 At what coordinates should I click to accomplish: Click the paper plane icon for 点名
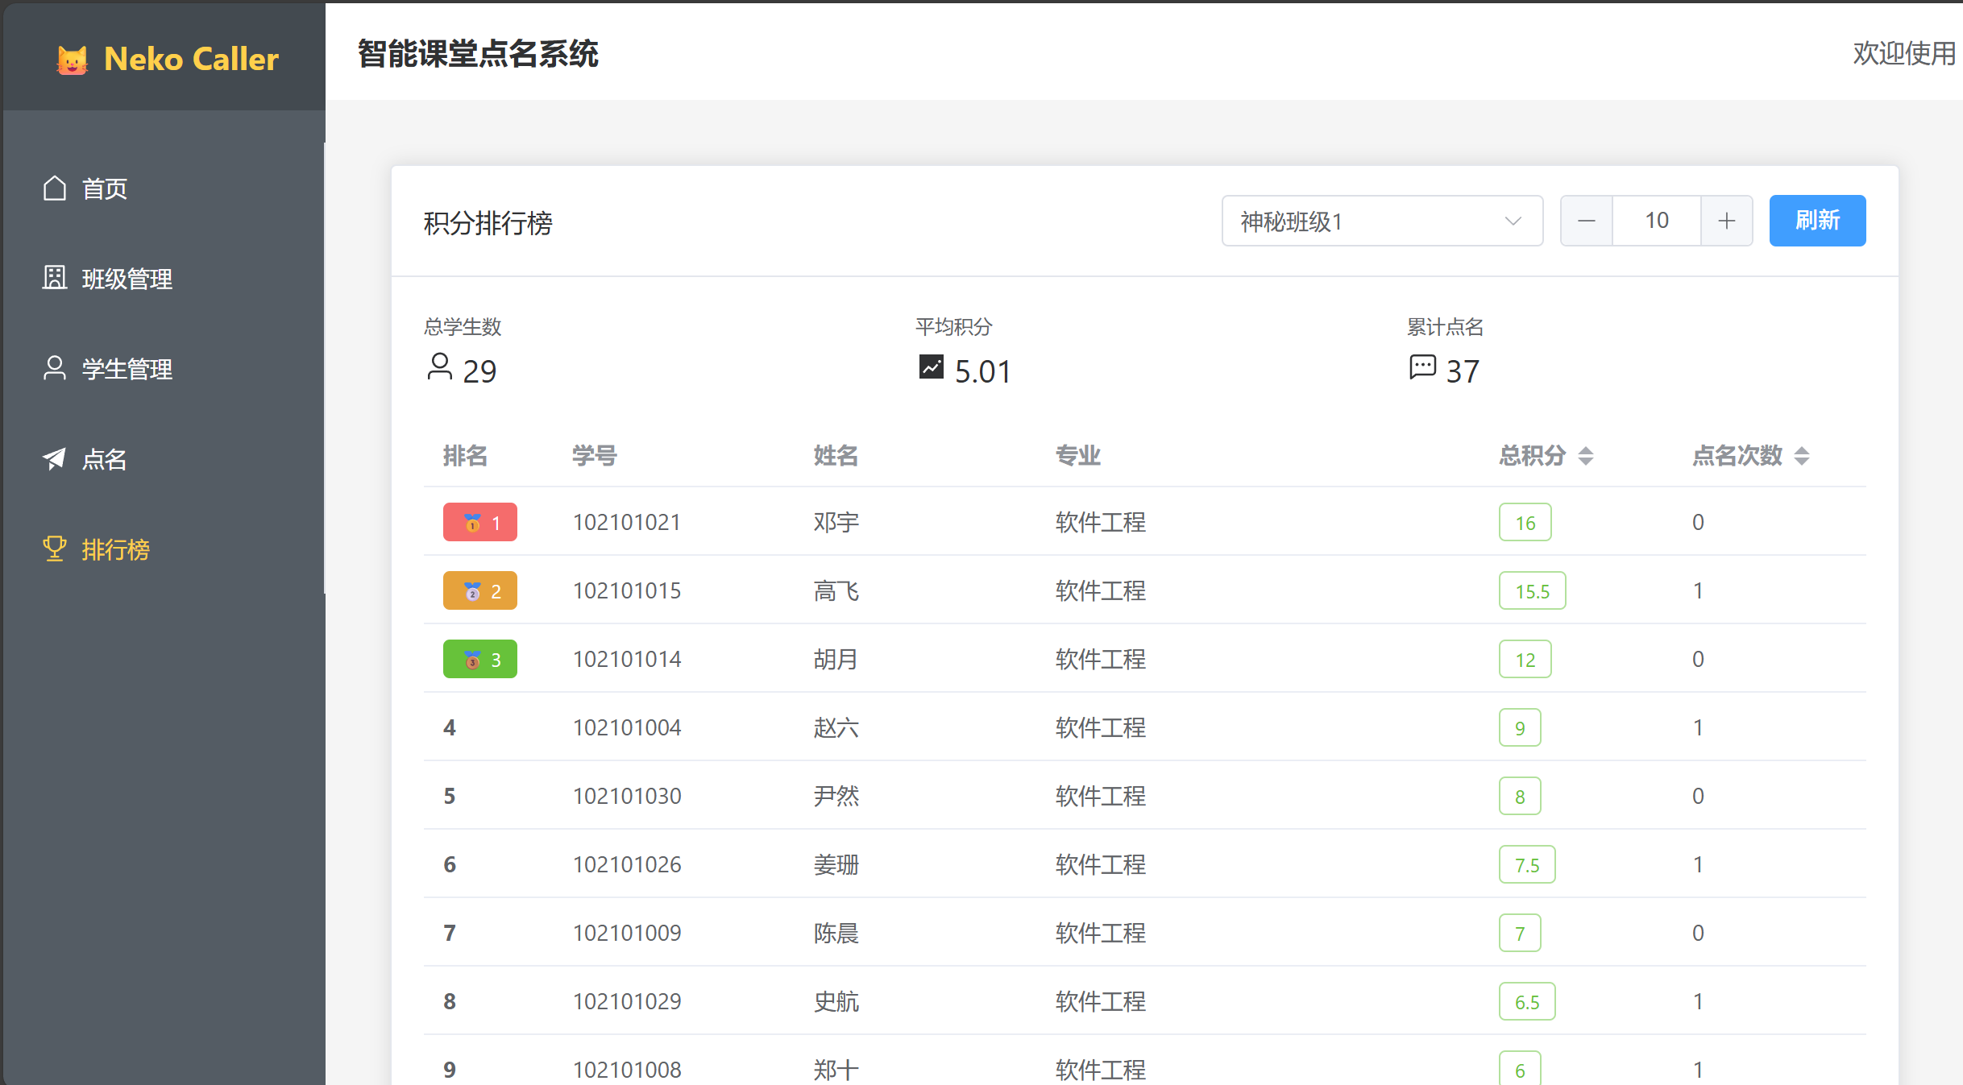pyautogui.click(x=54, y=458)
